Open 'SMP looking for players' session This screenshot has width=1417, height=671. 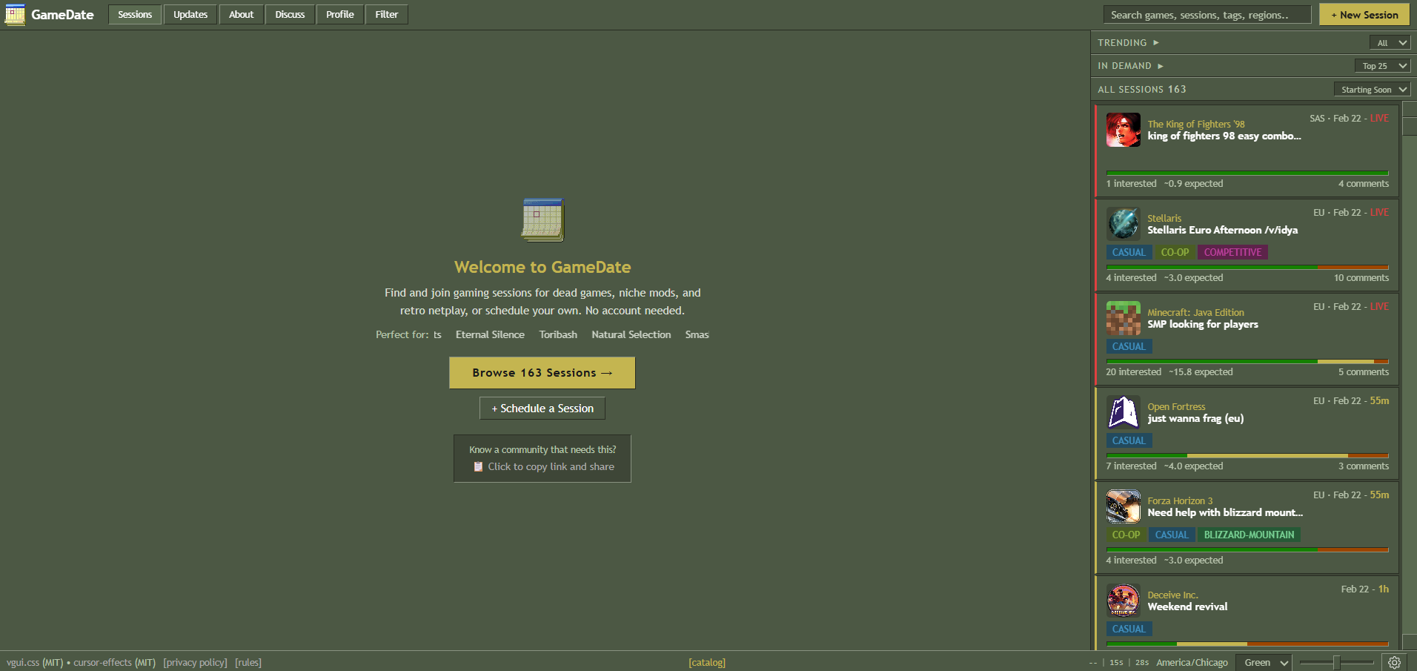click(x=1203, y=325)
